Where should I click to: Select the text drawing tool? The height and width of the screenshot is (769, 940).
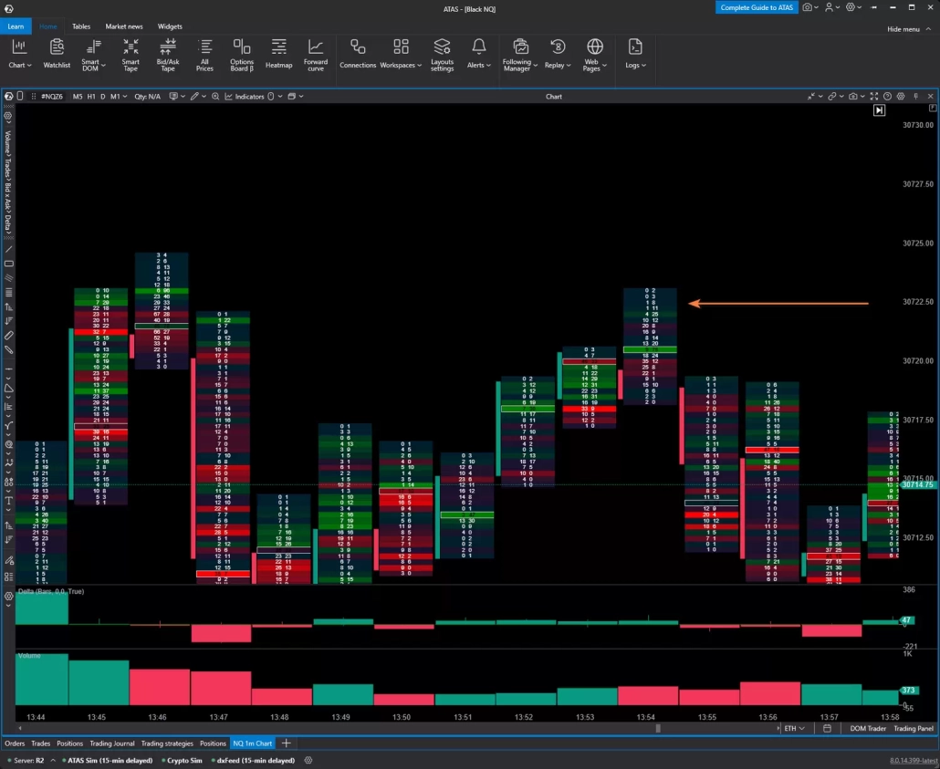tap(8, 501)
